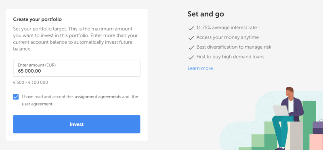Click the checkmark beside 11.75% average interest rate
Image resolution: width=323 pixels, height=150 pixels.
coord(191,28)
